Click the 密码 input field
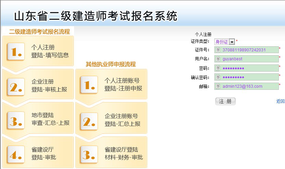Screen dimensions: 285x169 click(x=247, y=68)
